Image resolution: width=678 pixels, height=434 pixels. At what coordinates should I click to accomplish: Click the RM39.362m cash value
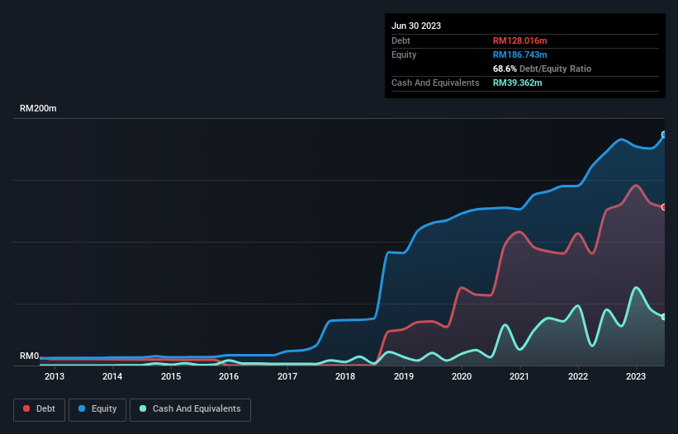(517, 83)
